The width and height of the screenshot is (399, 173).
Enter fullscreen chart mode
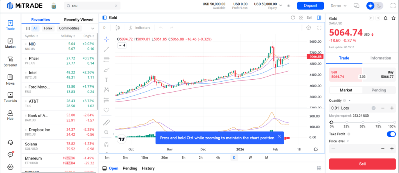click(x=320, y=28)
